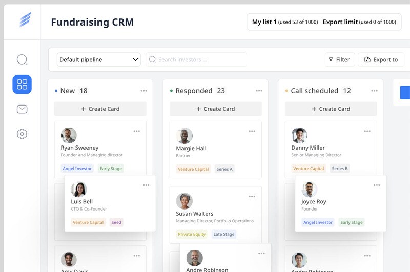Expand the Default pipeline dropdown
410x272 pixels.
[99, 59]
